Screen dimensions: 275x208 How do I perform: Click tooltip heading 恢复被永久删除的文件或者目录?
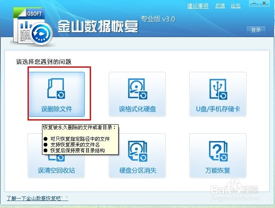coord(79,127)
